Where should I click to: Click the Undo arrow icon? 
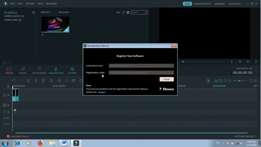pyautogui.click(x=13, y=81)
